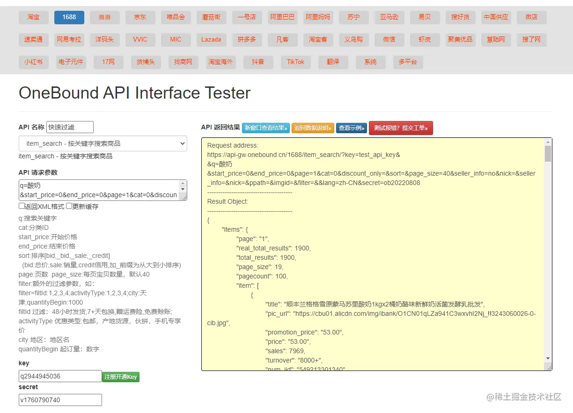Expand the item_search API dropdown
Viewport: 573px width, 413px height.
(103, 143)
